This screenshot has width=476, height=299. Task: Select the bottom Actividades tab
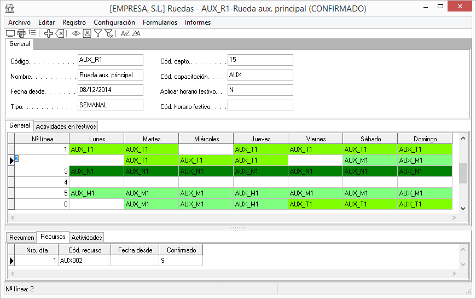[86, 238]
